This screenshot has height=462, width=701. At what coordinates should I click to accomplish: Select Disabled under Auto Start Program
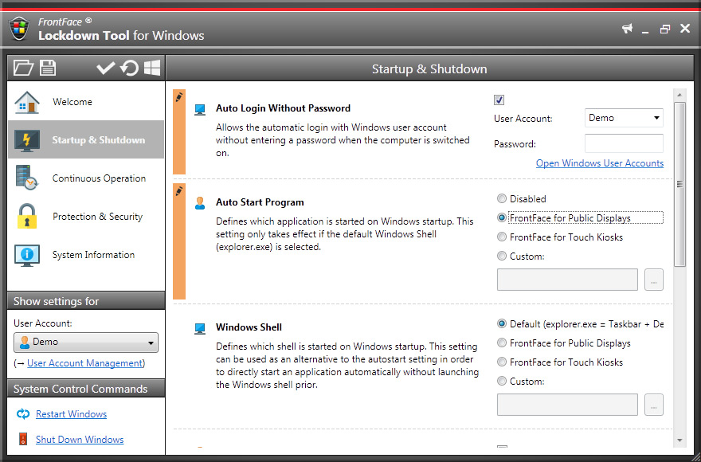[502, 199]
